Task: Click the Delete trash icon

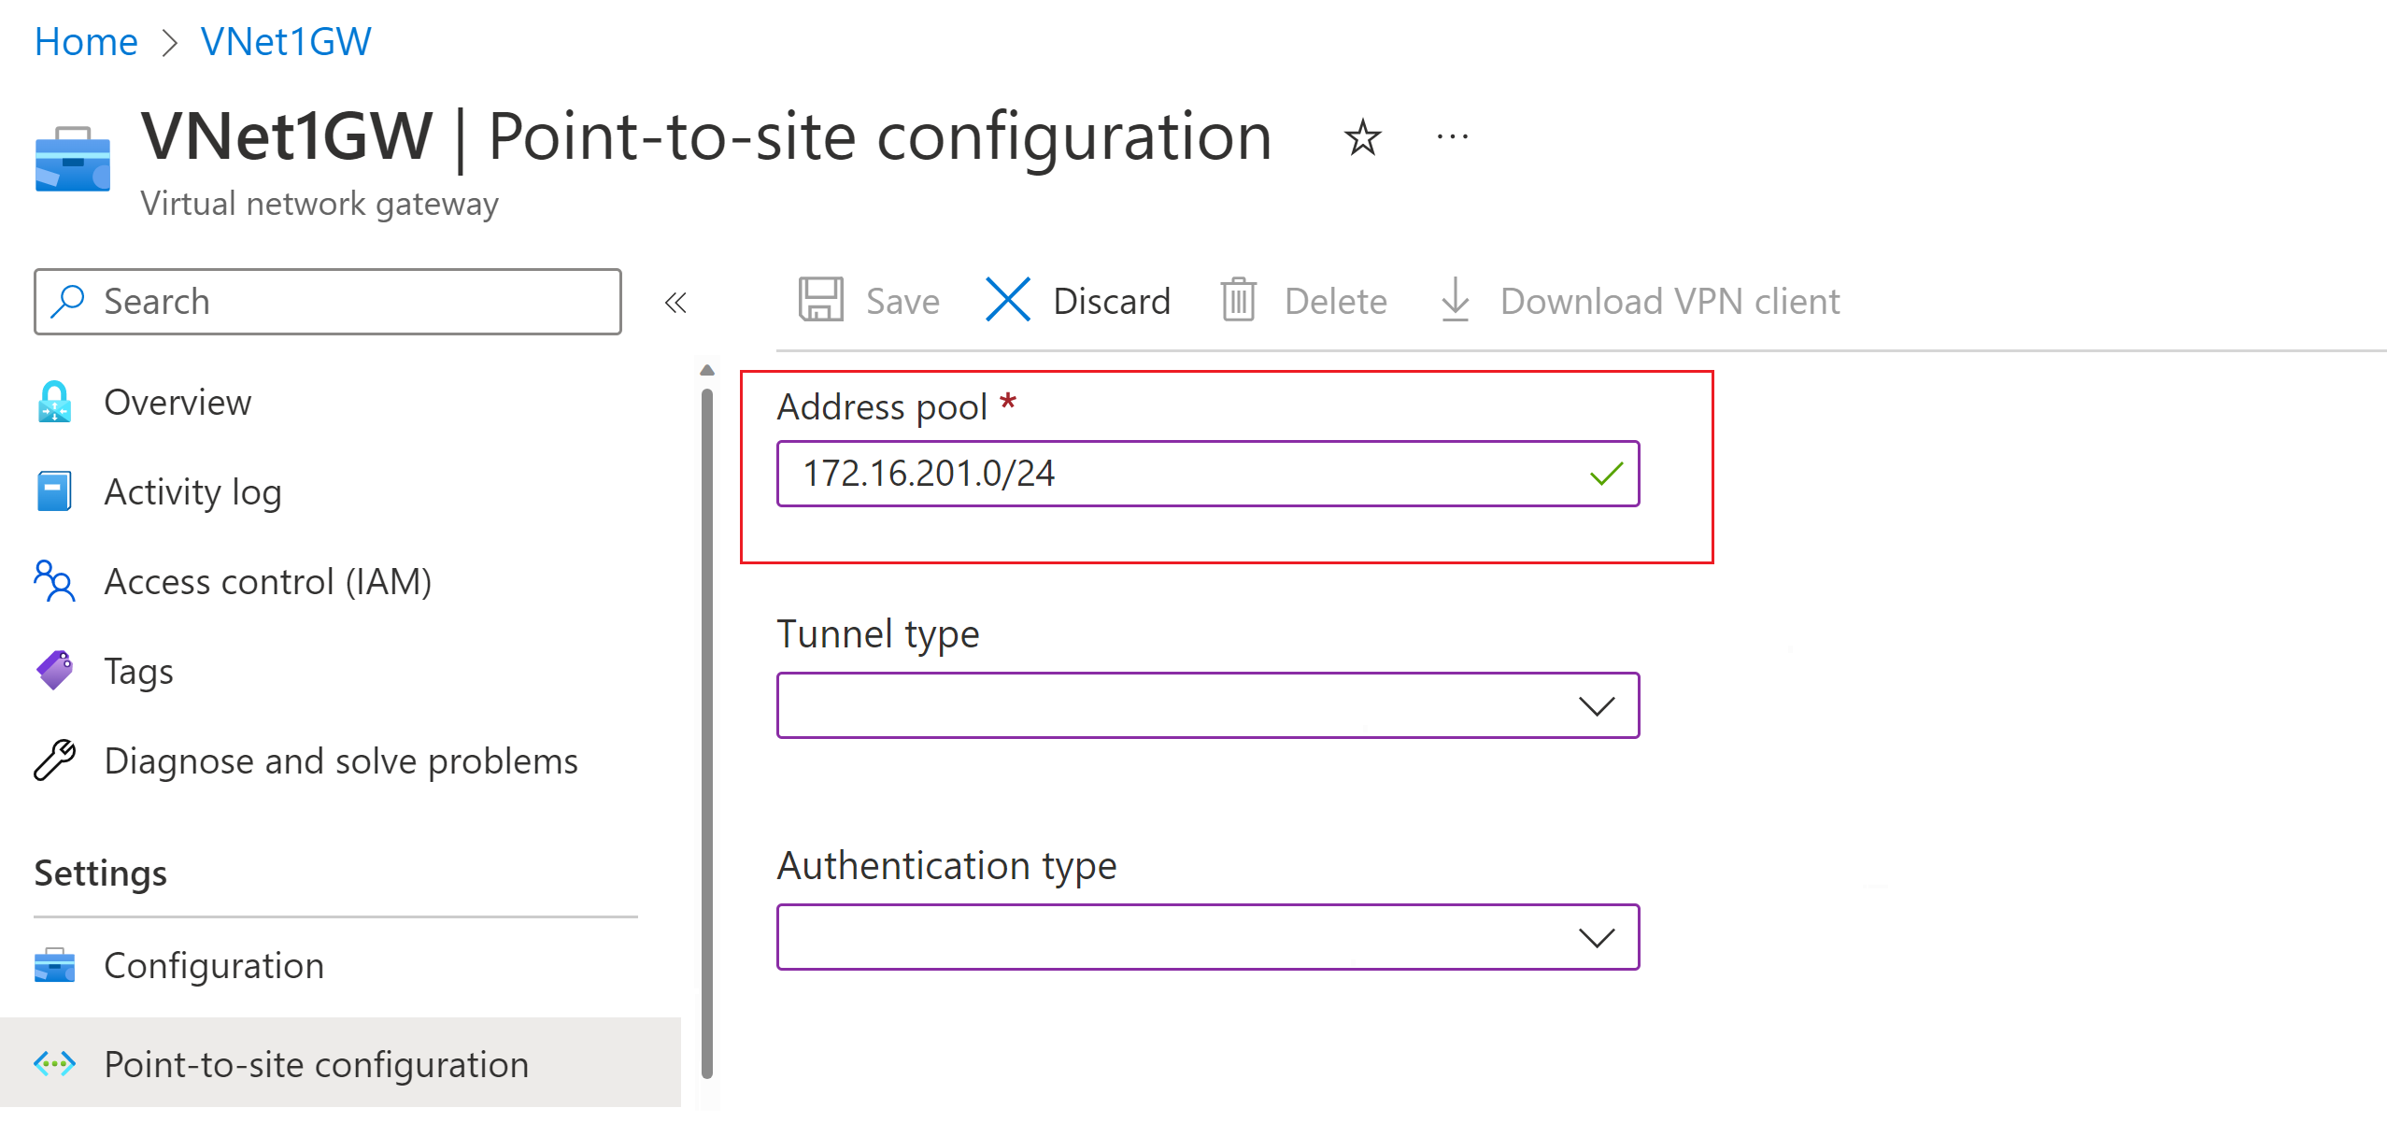Action: tap(1238, 301)
